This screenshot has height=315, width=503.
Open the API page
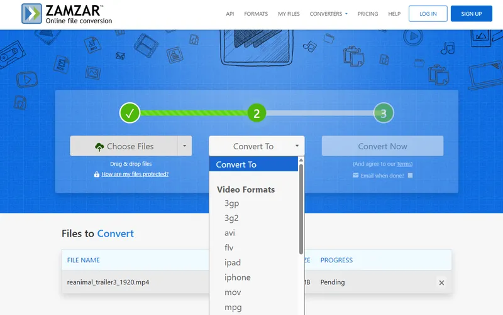[x=230, y=14]
